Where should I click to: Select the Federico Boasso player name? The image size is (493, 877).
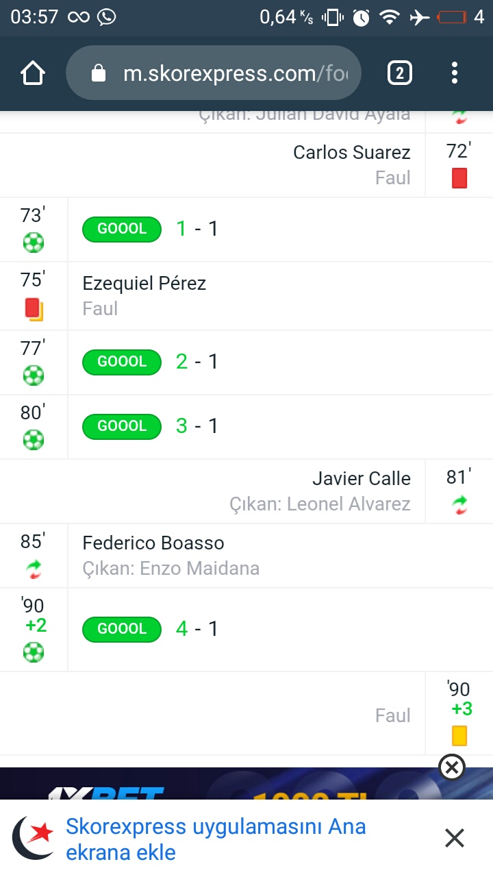tap(153, 543)
